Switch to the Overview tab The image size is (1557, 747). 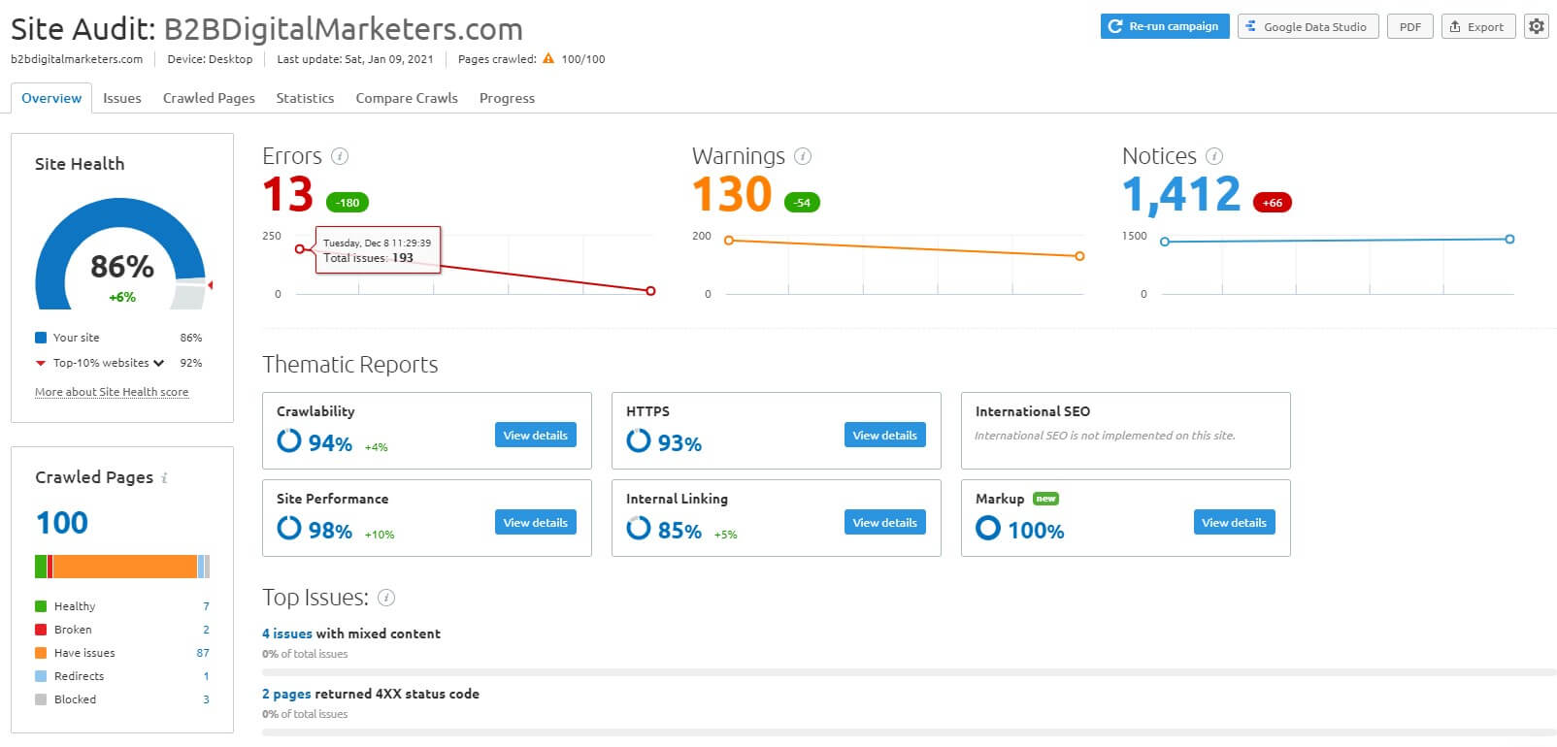tap(51, 98)
